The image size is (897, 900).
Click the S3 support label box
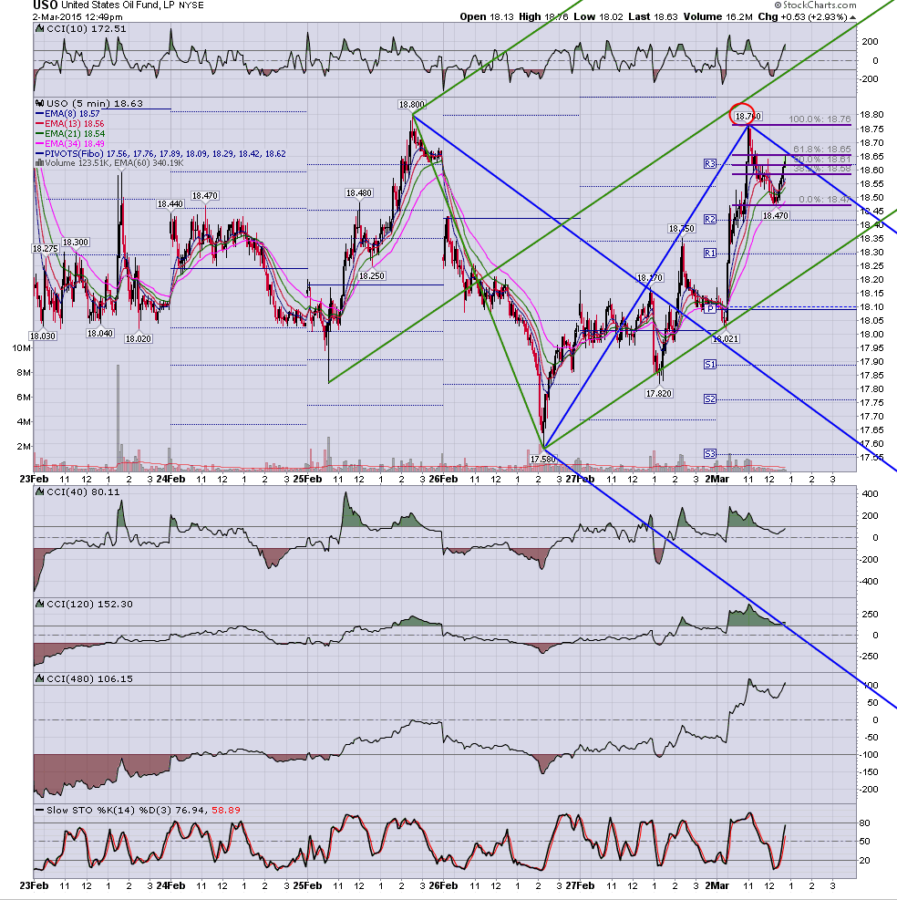(x=710, y=453)
